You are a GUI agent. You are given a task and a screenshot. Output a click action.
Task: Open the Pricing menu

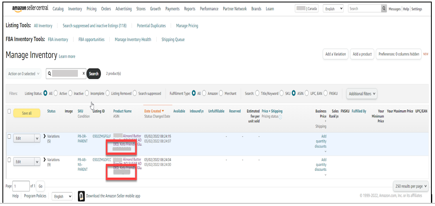pos(92,9)
